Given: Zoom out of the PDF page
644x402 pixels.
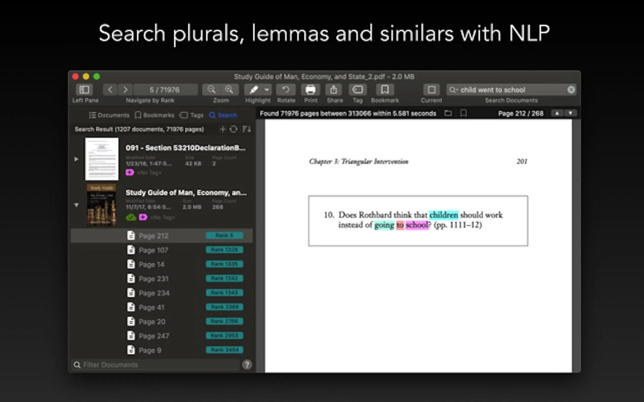Looking at the screenshot, I should (x=211, y=90).
